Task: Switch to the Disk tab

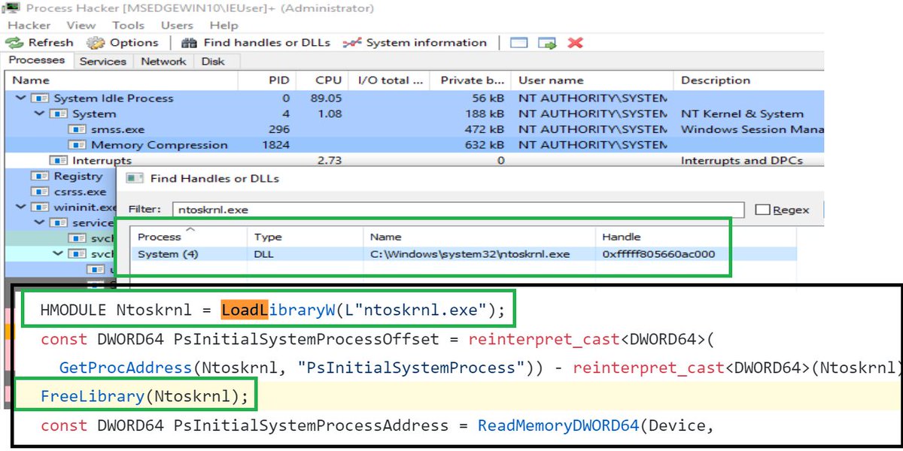Action: [213, 62]
